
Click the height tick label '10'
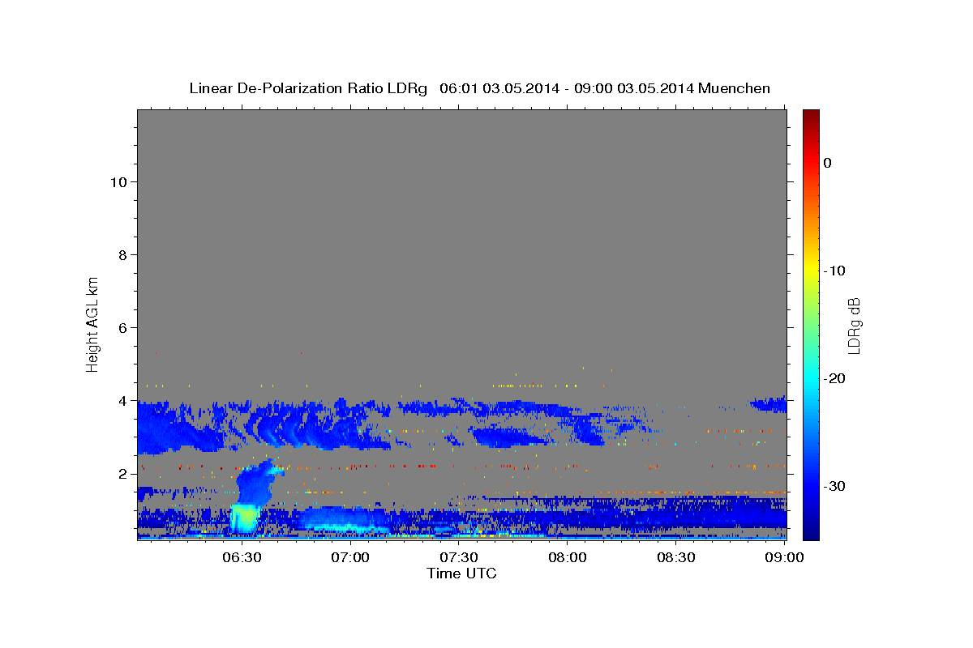click(118, 181)
